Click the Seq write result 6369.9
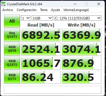The image size is (106, 96). tap(82, 35)
